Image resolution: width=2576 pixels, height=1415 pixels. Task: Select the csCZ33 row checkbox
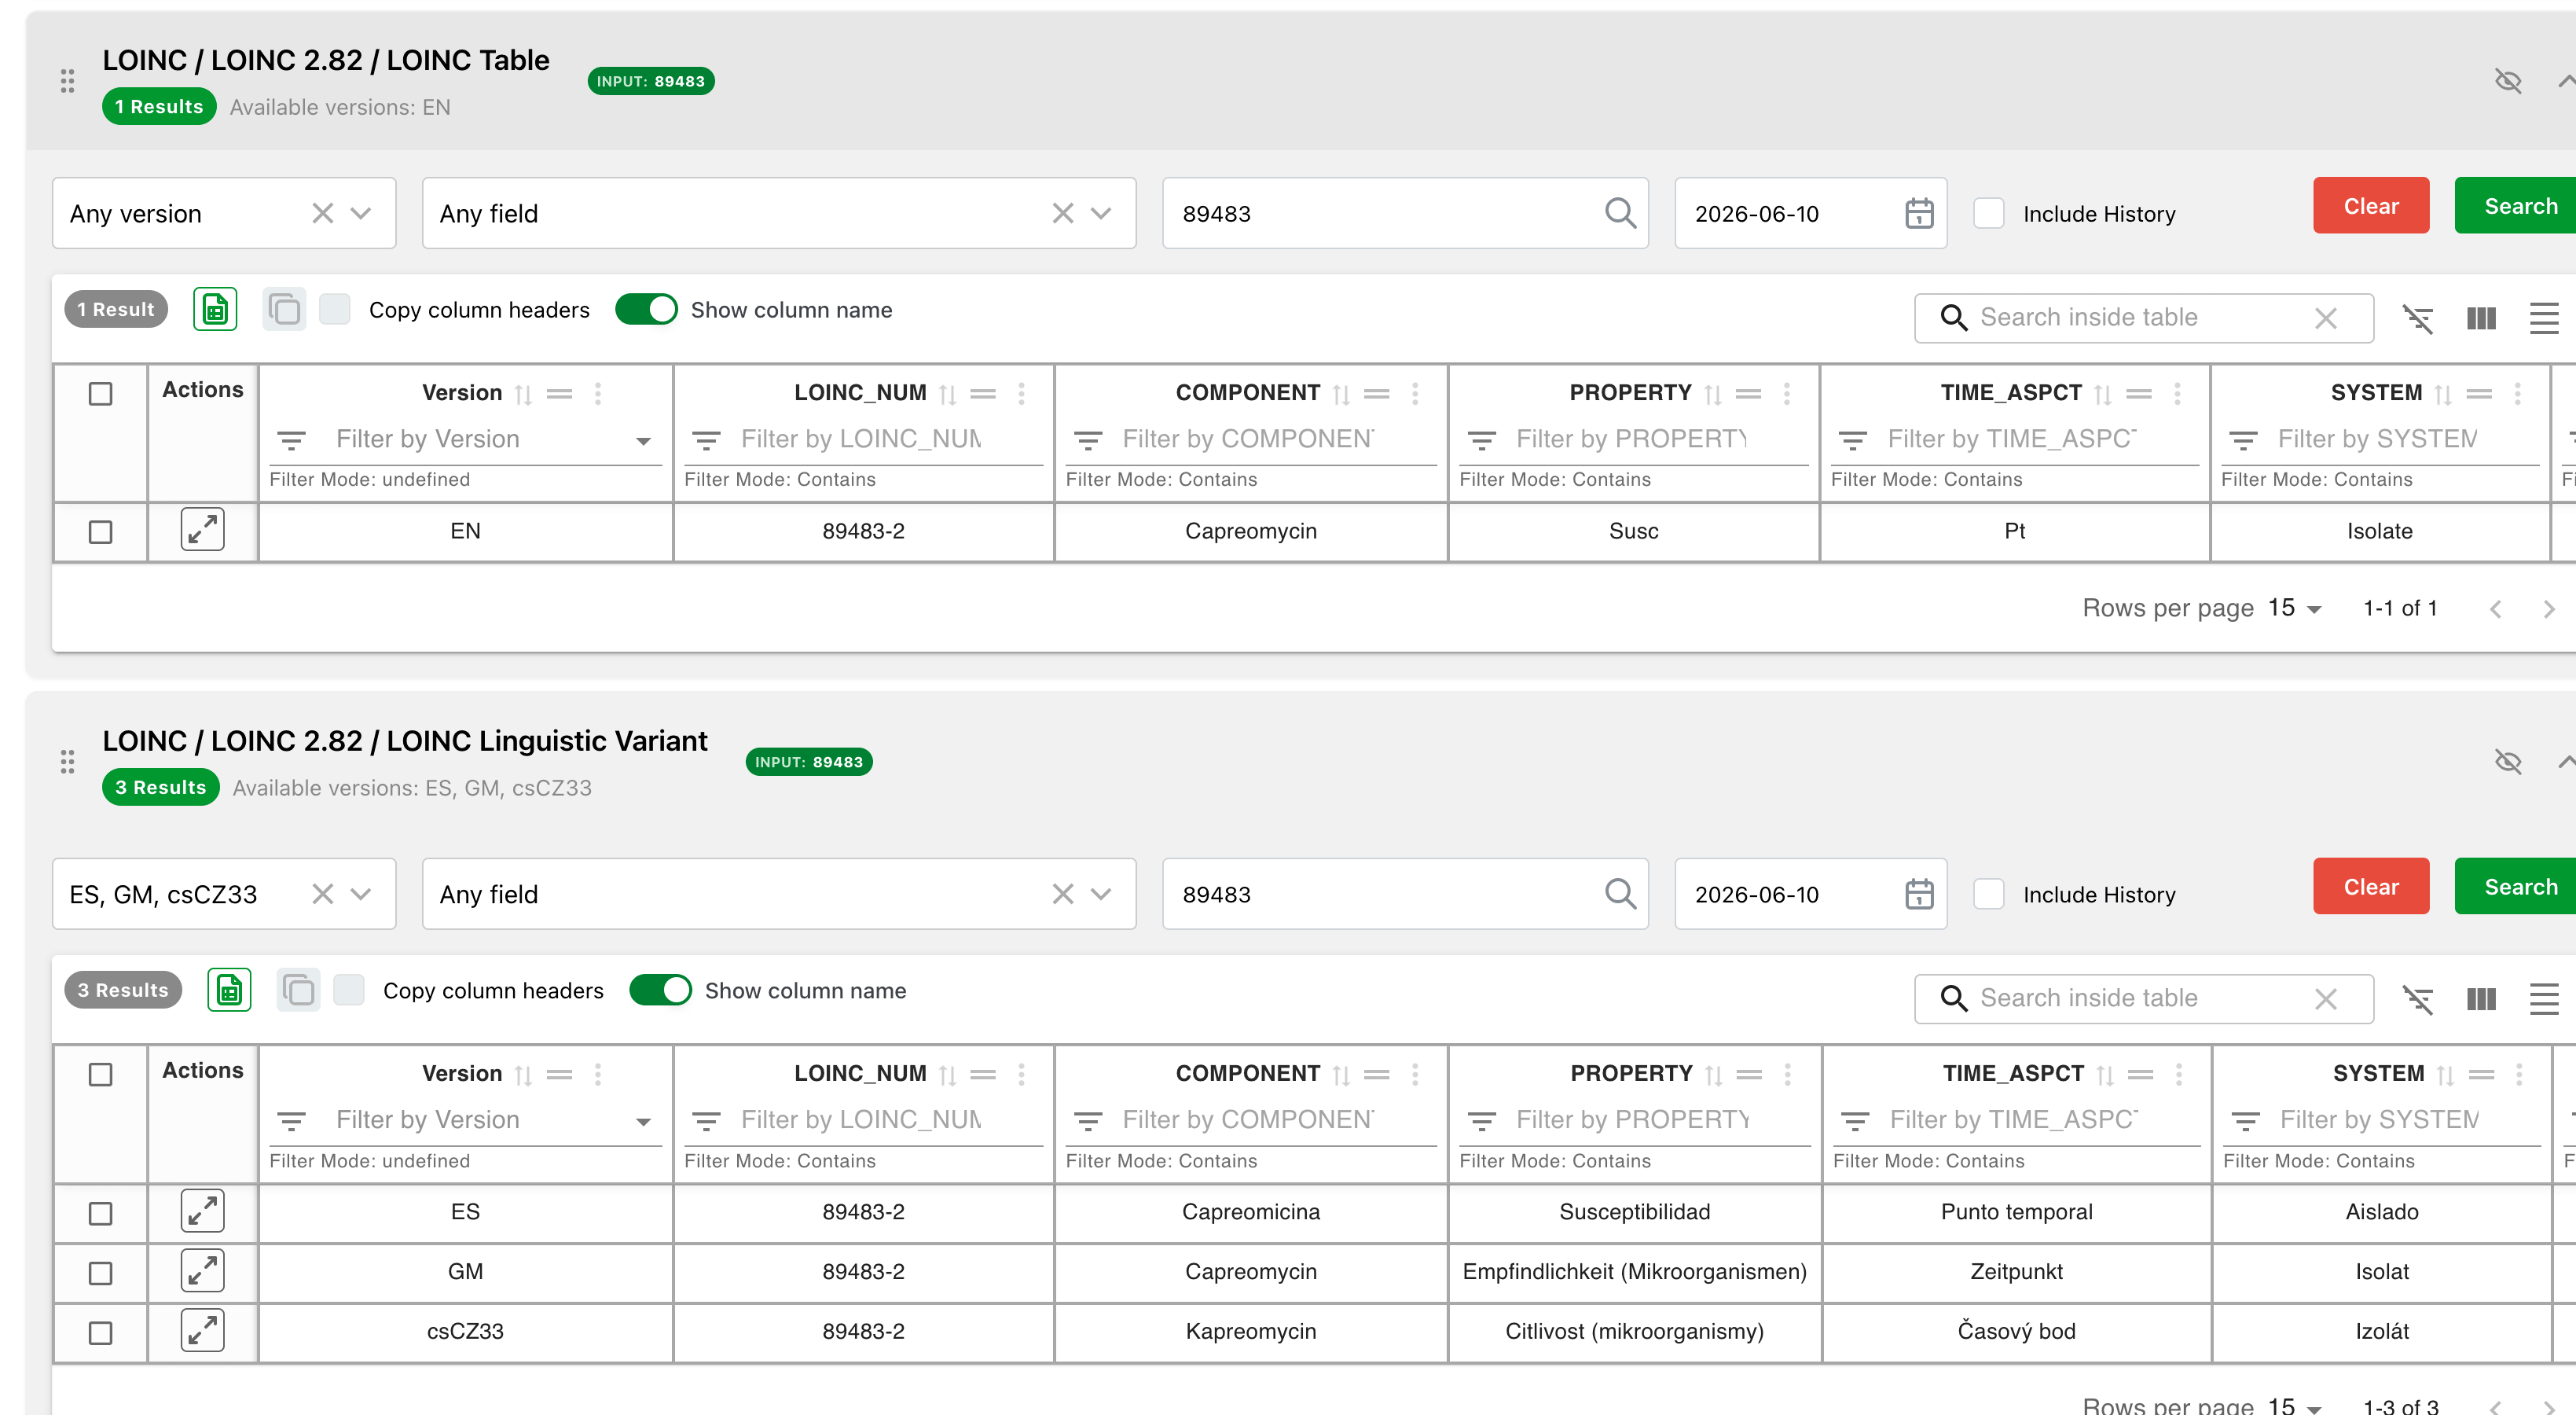coord(100,1333)
